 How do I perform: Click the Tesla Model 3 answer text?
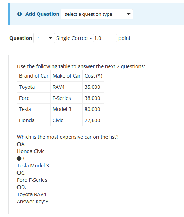pyautogui.click(x=33, y=166)
